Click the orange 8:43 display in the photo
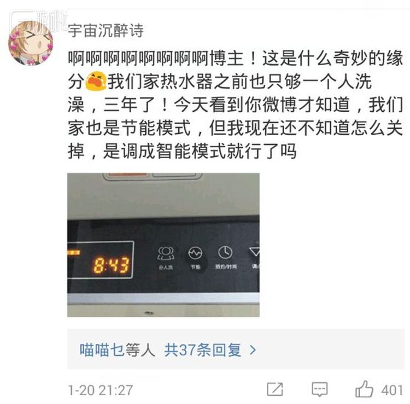Screen dimensions: 410x404 [111, 265]
